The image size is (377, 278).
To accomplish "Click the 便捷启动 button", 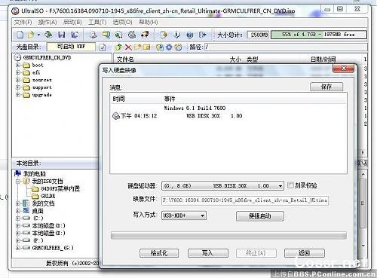I will coord(260,216).
